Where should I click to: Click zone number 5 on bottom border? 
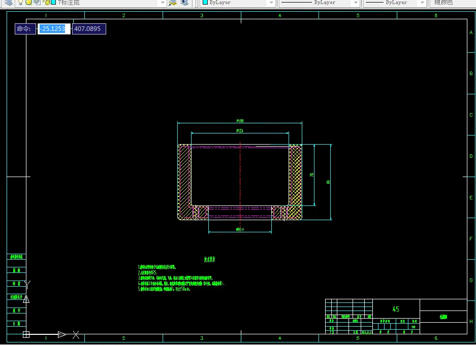coord(358,338)
